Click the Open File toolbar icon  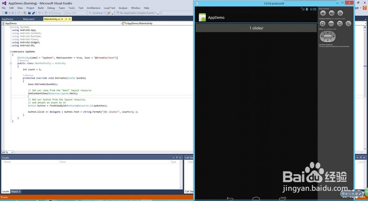[25, 13]
